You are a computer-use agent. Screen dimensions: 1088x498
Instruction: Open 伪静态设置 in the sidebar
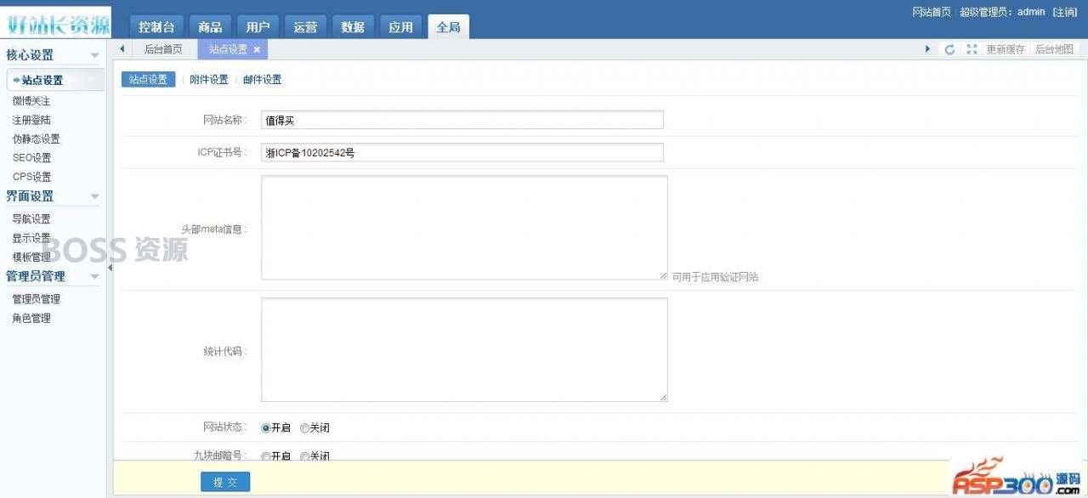tap(36, 139)
